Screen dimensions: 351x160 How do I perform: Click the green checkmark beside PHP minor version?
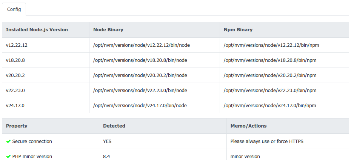pyautogui.click(x=9, y=157)
